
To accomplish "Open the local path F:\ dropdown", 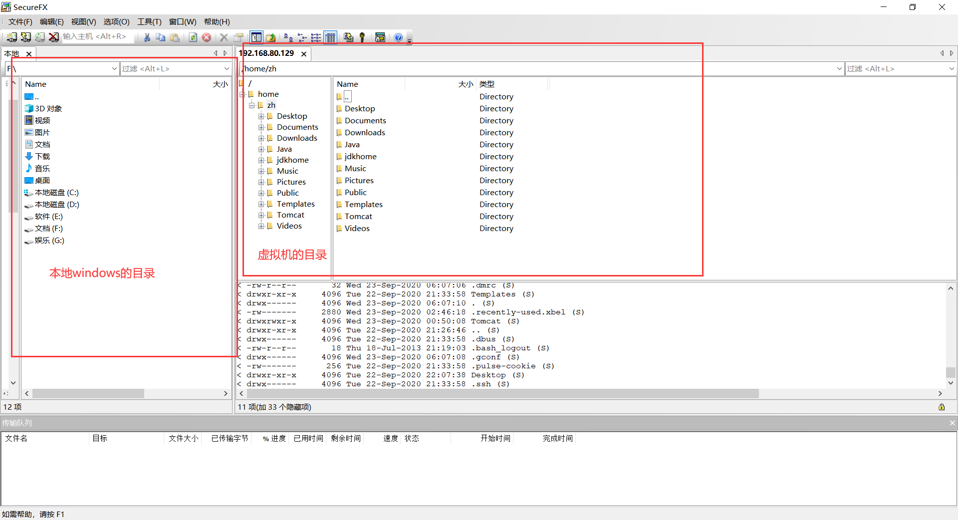I will tap(114, 69).
